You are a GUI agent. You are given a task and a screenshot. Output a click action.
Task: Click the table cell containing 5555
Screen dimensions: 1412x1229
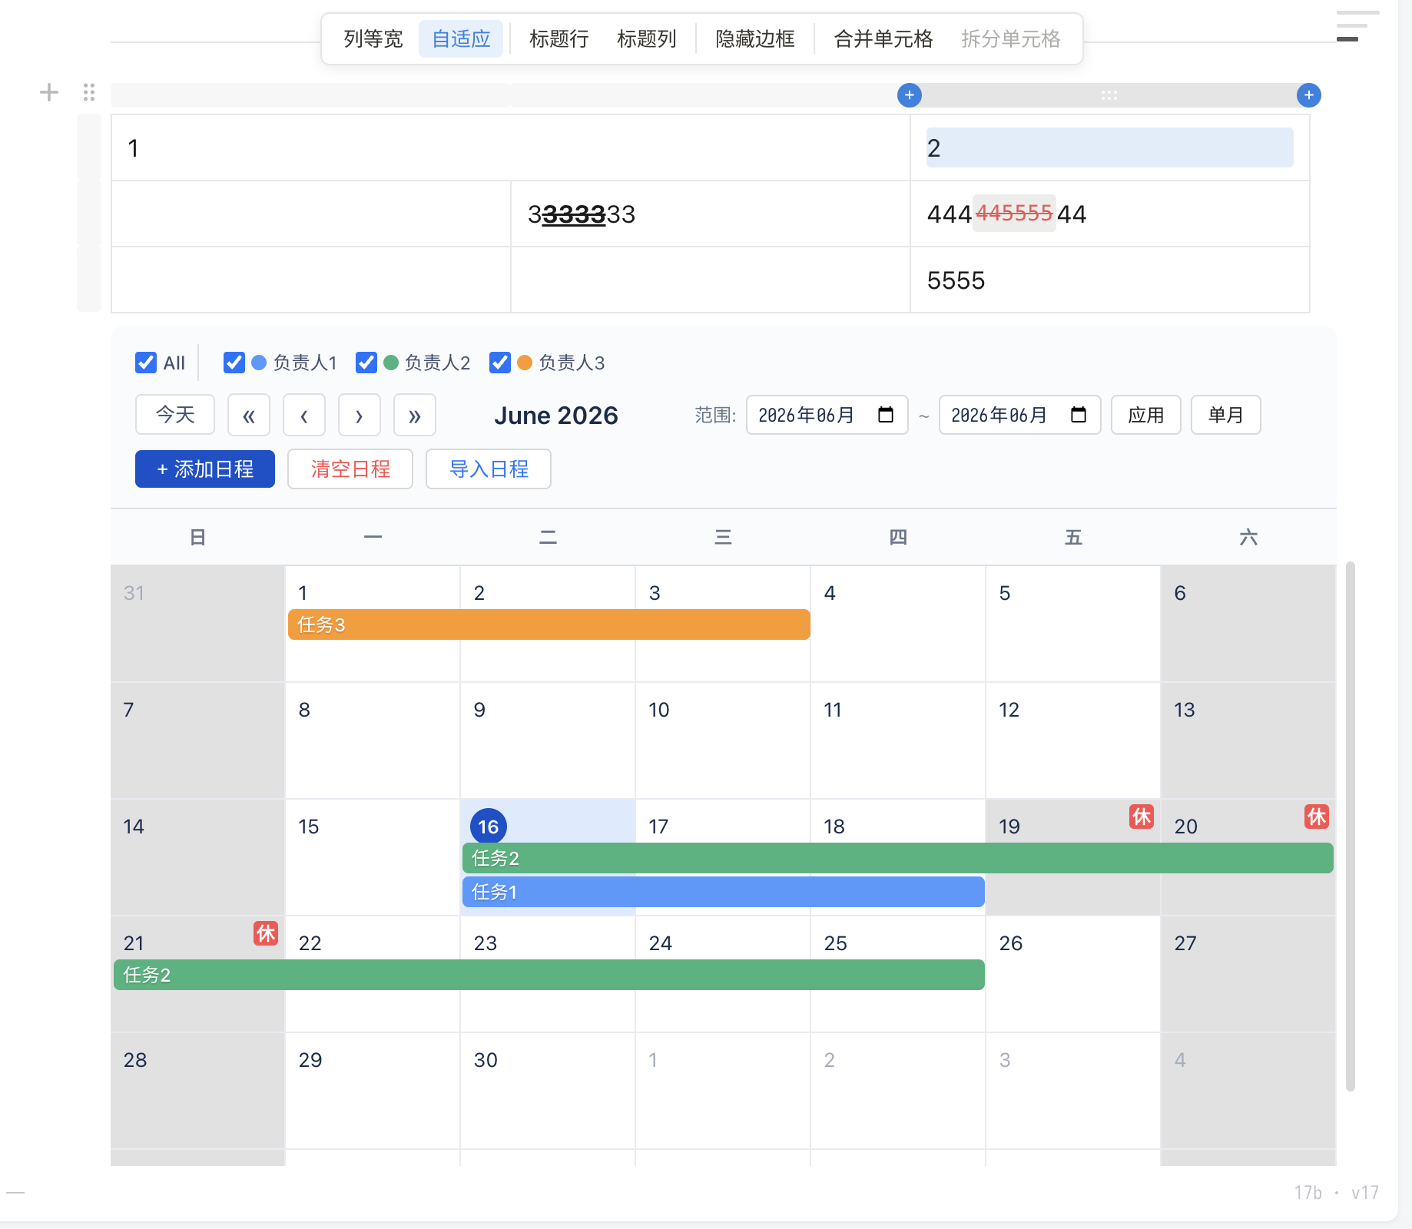(1110, 280)
